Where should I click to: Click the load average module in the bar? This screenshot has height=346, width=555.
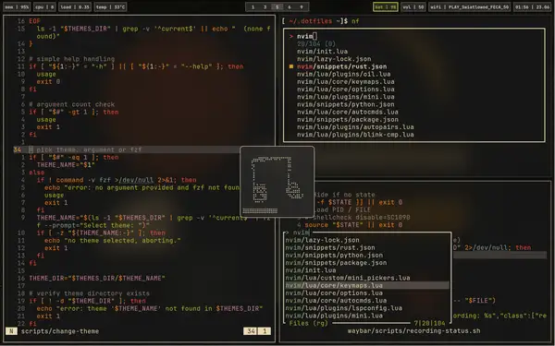(x=75, y=6)
